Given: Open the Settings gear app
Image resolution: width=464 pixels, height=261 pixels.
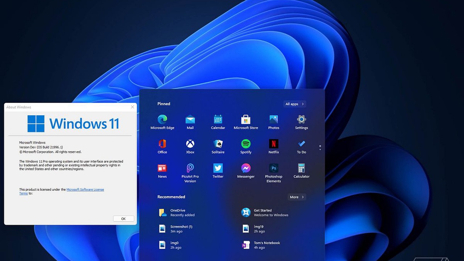Looking at the screenshot, I should [x=301, y=120].
